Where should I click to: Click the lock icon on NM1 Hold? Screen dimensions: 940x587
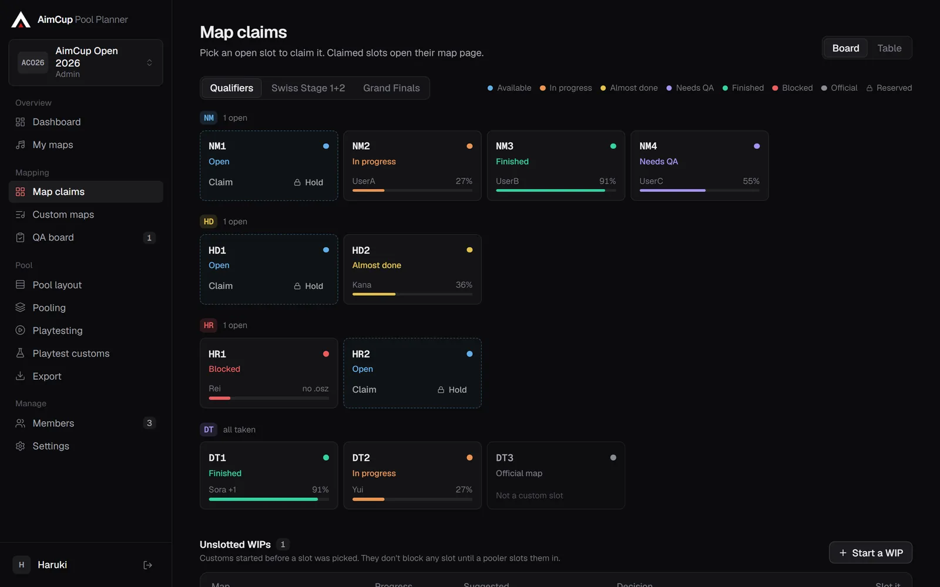[297, 183]
